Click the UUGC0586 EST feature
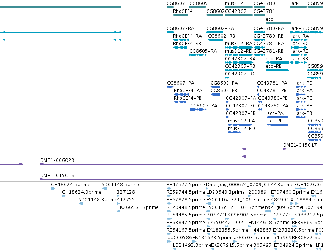Screen dimensions: 323x251 tap(169, 242)
